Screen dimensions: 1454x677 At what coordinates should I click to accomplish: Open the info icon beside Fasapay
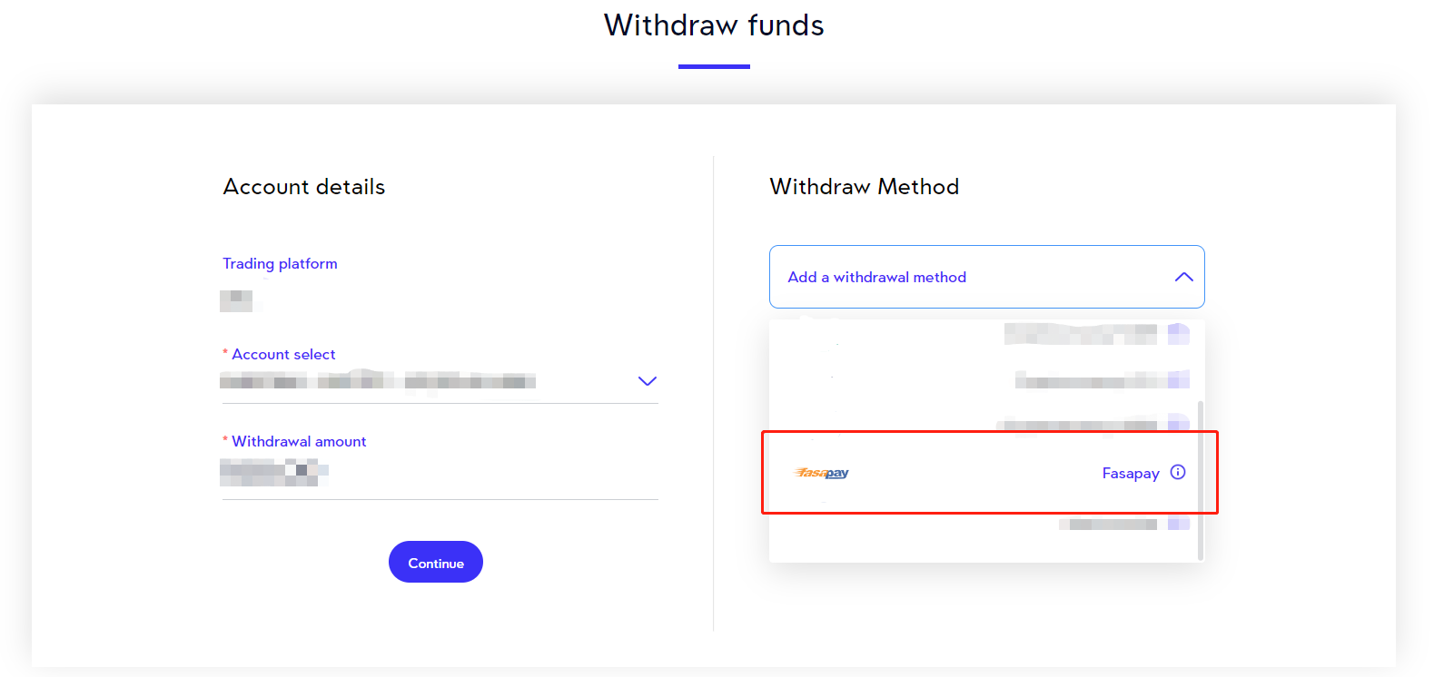(1178, 472)
